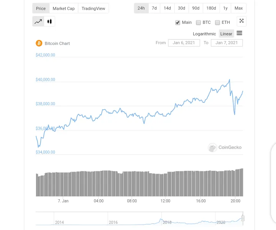Enable the BTC comparison checkbox
Viewport: 276px width, 230px height.
199,23
